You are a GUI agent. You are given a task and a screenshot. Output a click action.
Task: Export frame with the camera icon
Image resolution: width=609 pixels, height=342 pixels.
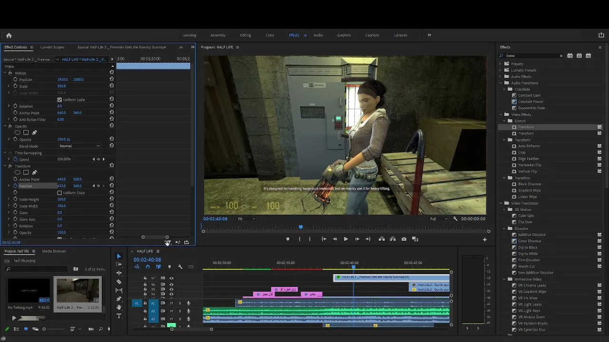pos(404,239)
